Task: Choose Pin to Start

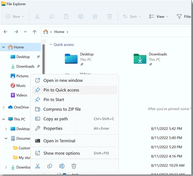Action: coord(75,100)
